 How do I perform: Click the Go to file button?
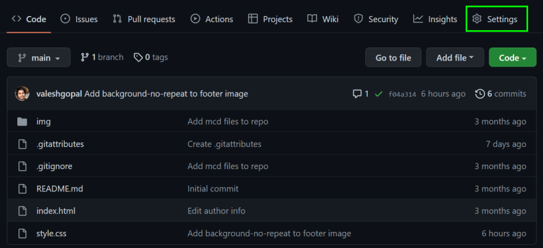click(x=394, y=57)
